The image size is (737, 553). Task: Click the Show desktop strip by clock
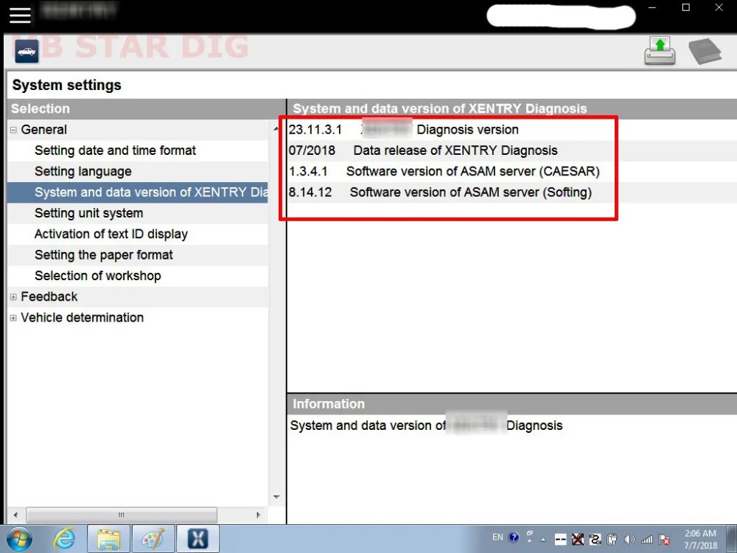click(x=732, y=540)
